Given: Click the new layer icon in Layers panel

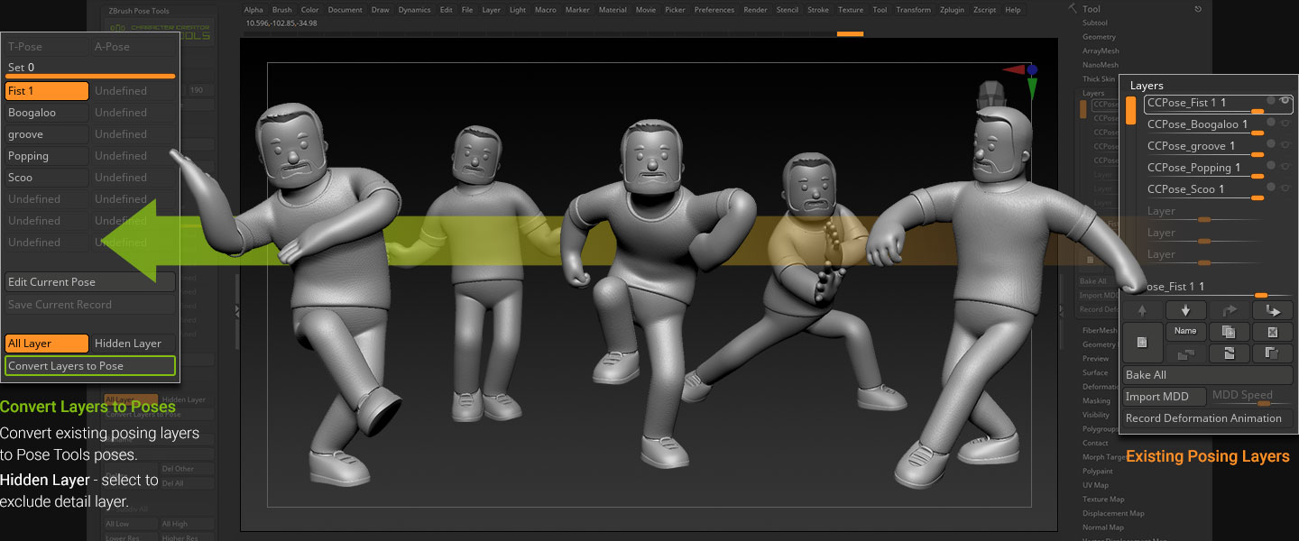Looking at the screenshot, I should 1142,343.
